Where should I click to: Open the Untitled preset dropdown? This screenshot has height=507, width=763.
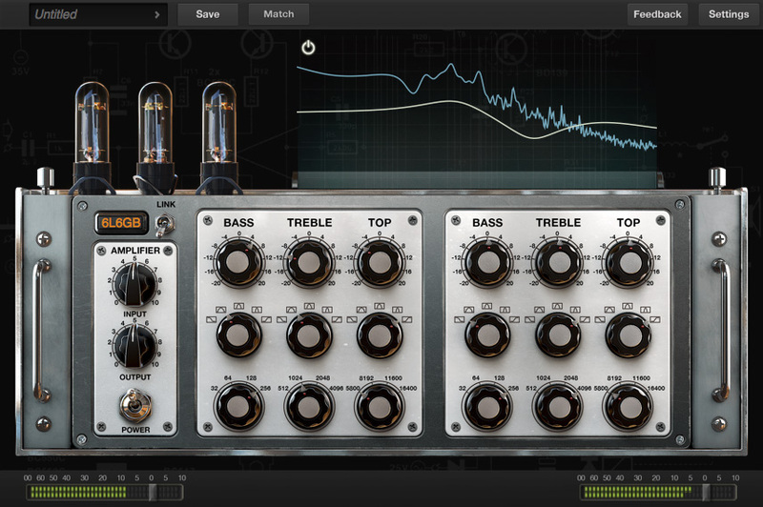98,14
